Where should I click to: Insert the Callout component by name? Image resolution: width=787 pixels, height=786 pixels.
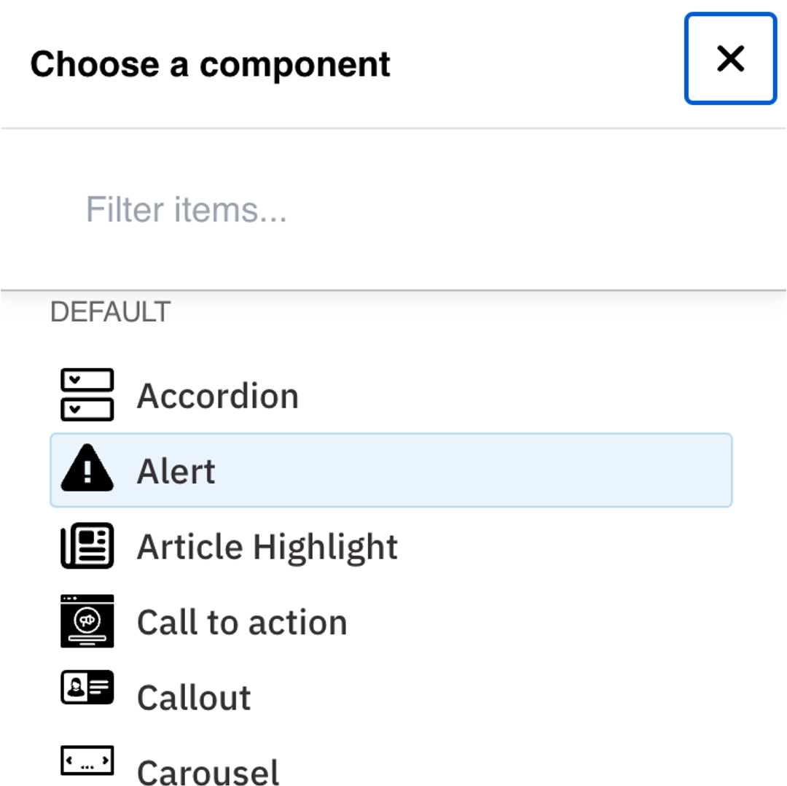pyautogui.click(x=194, y=698)
